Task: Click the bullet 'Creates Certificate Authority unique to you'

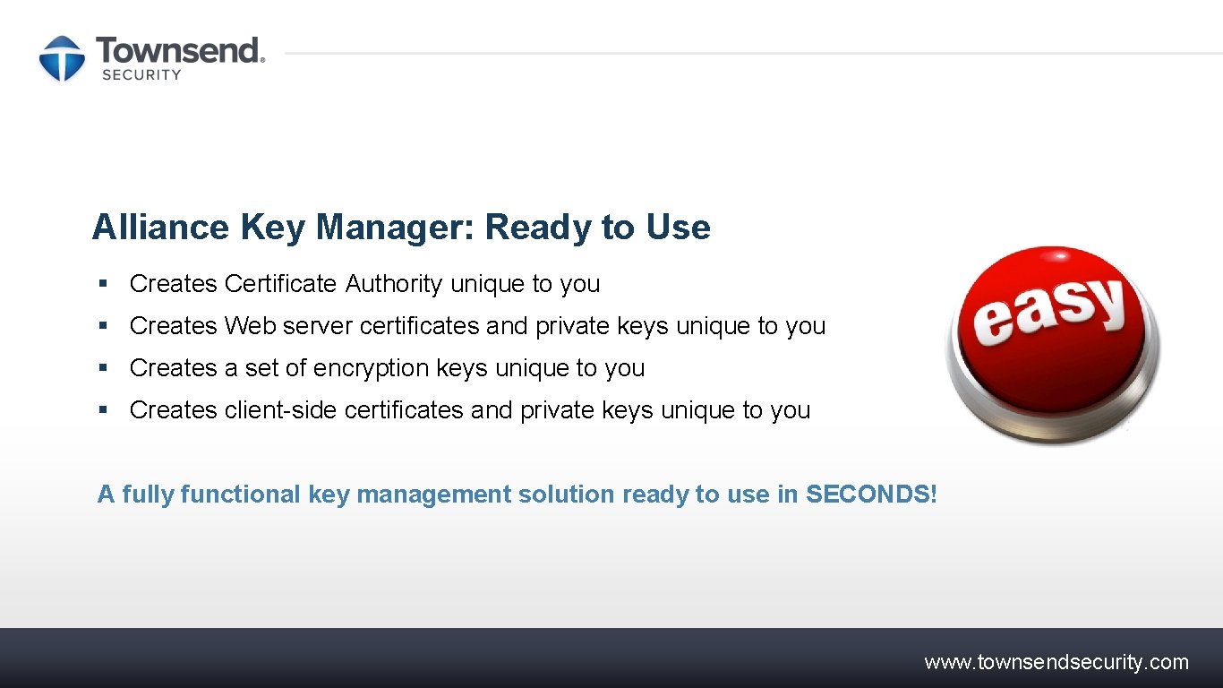Action: pyautogui.click(x=364, y=284)
